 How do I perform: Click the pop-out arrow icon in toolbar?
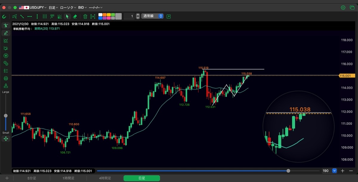[169, 16]
